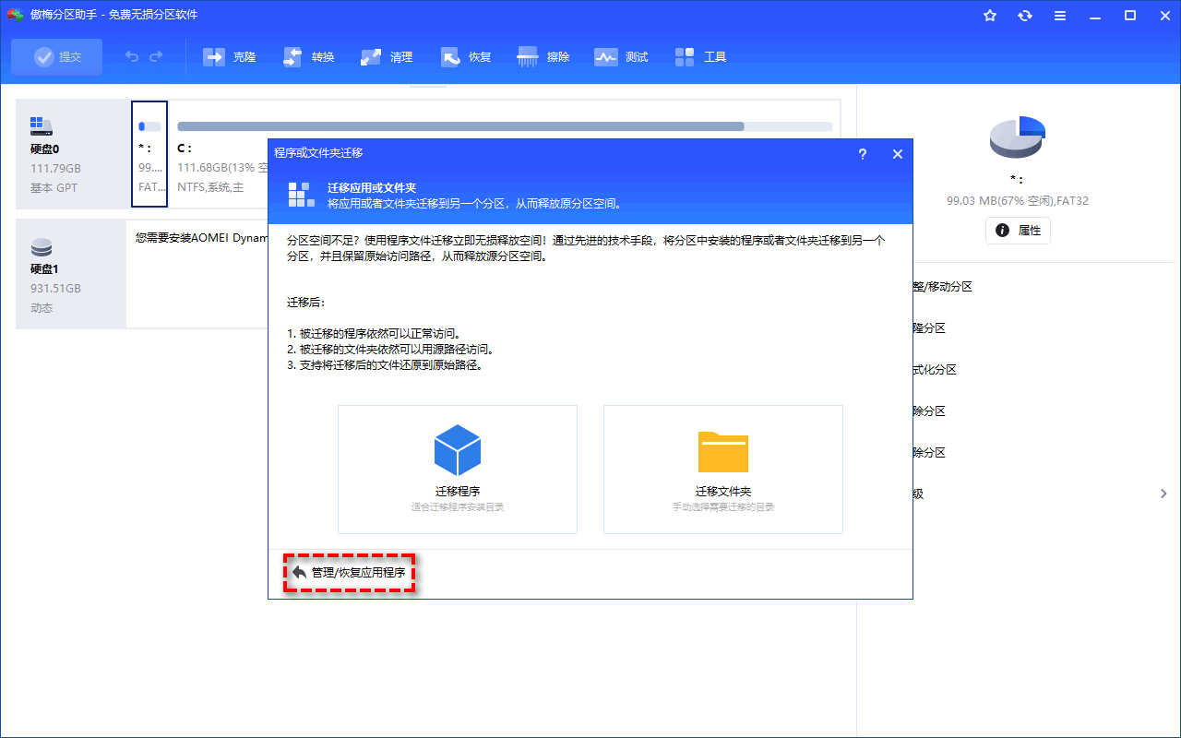
Task: Click the 提交 submit button
Action: click(x=56, y=56)
